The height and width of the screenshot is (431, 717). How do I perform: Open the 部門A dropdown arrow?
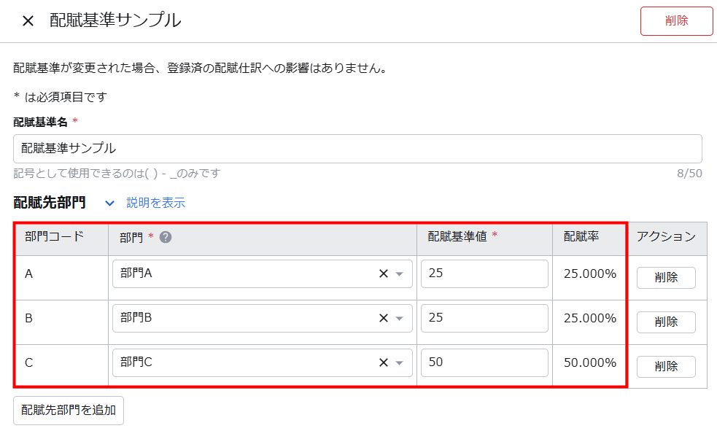click(x=400, y=274)
